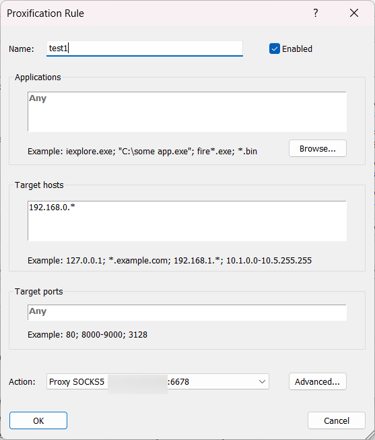
Task: Click the Enabled checkbox label
Action: [x=297, y=49]
